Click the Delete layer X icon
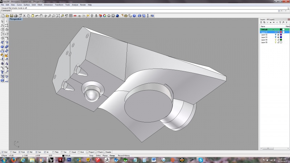 268,22
